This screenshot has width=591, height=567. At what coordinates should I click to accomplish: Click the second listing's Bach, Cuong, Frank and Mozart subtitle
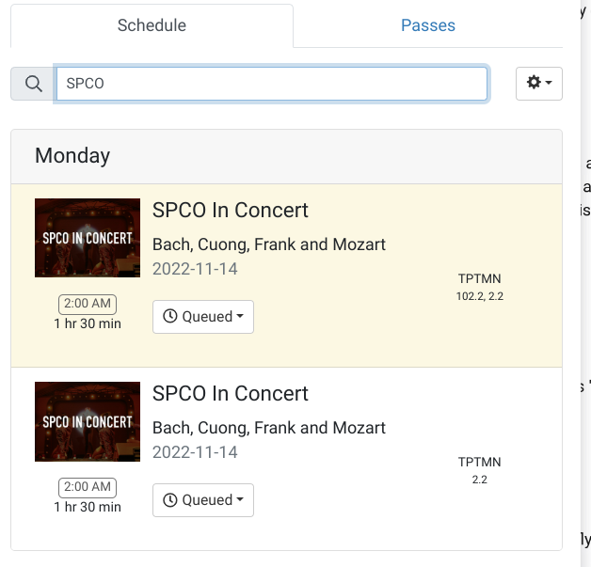tap(269, 428)
